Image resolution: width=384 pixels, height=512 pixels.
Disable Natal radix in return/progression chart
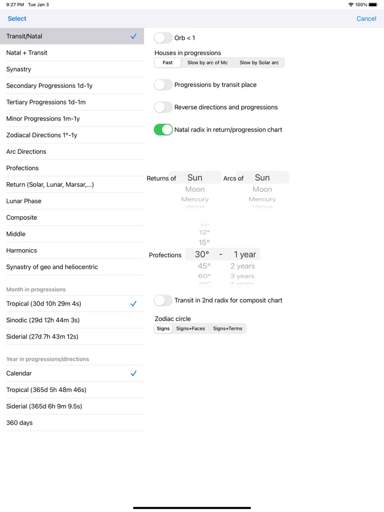(x=163, y=130)
